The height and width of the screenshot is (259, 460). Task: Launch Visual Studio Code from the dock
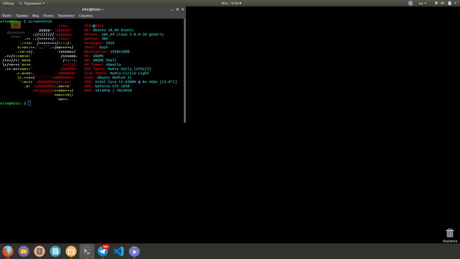119,251
